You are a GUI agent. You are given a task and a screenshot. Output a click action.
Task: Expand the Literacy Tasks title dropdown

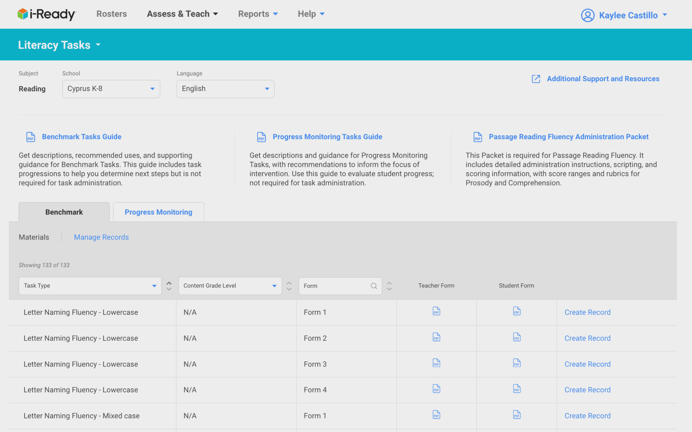pyautogui.click(x=98, y=45)
